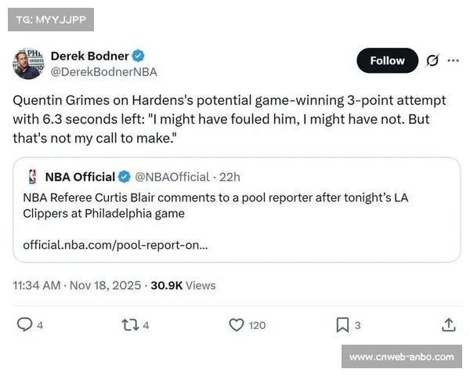
Task: Click Derek Bodner's verified badge
Action: (138, 56)
